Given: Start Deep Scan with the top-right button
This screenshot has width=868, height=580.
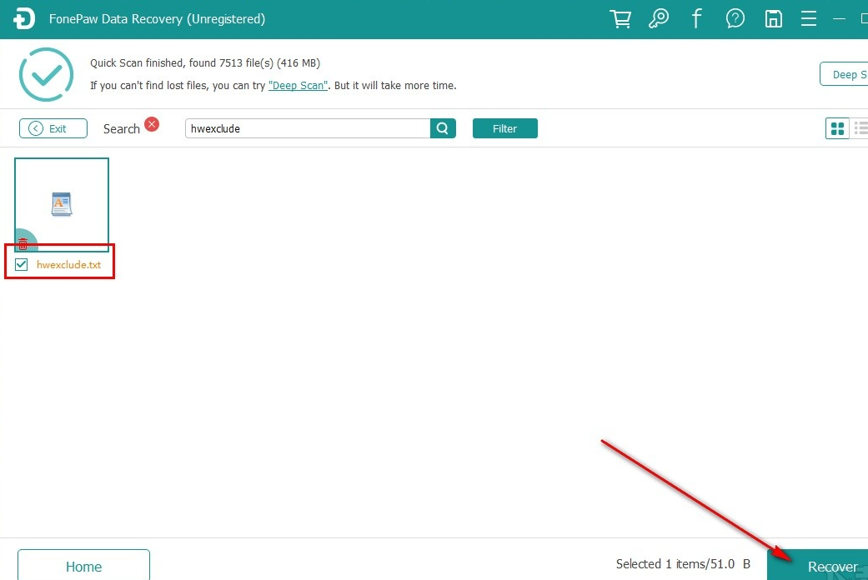Looking at the screenshot, I should [844, 74].
